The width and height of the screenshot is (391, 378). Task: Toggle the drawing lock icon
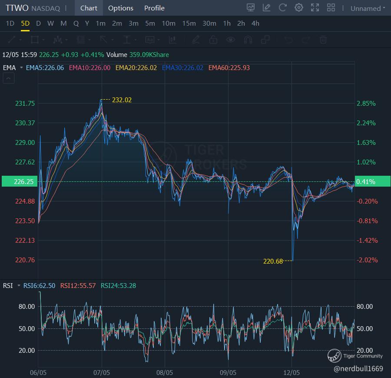coord(213,40)
